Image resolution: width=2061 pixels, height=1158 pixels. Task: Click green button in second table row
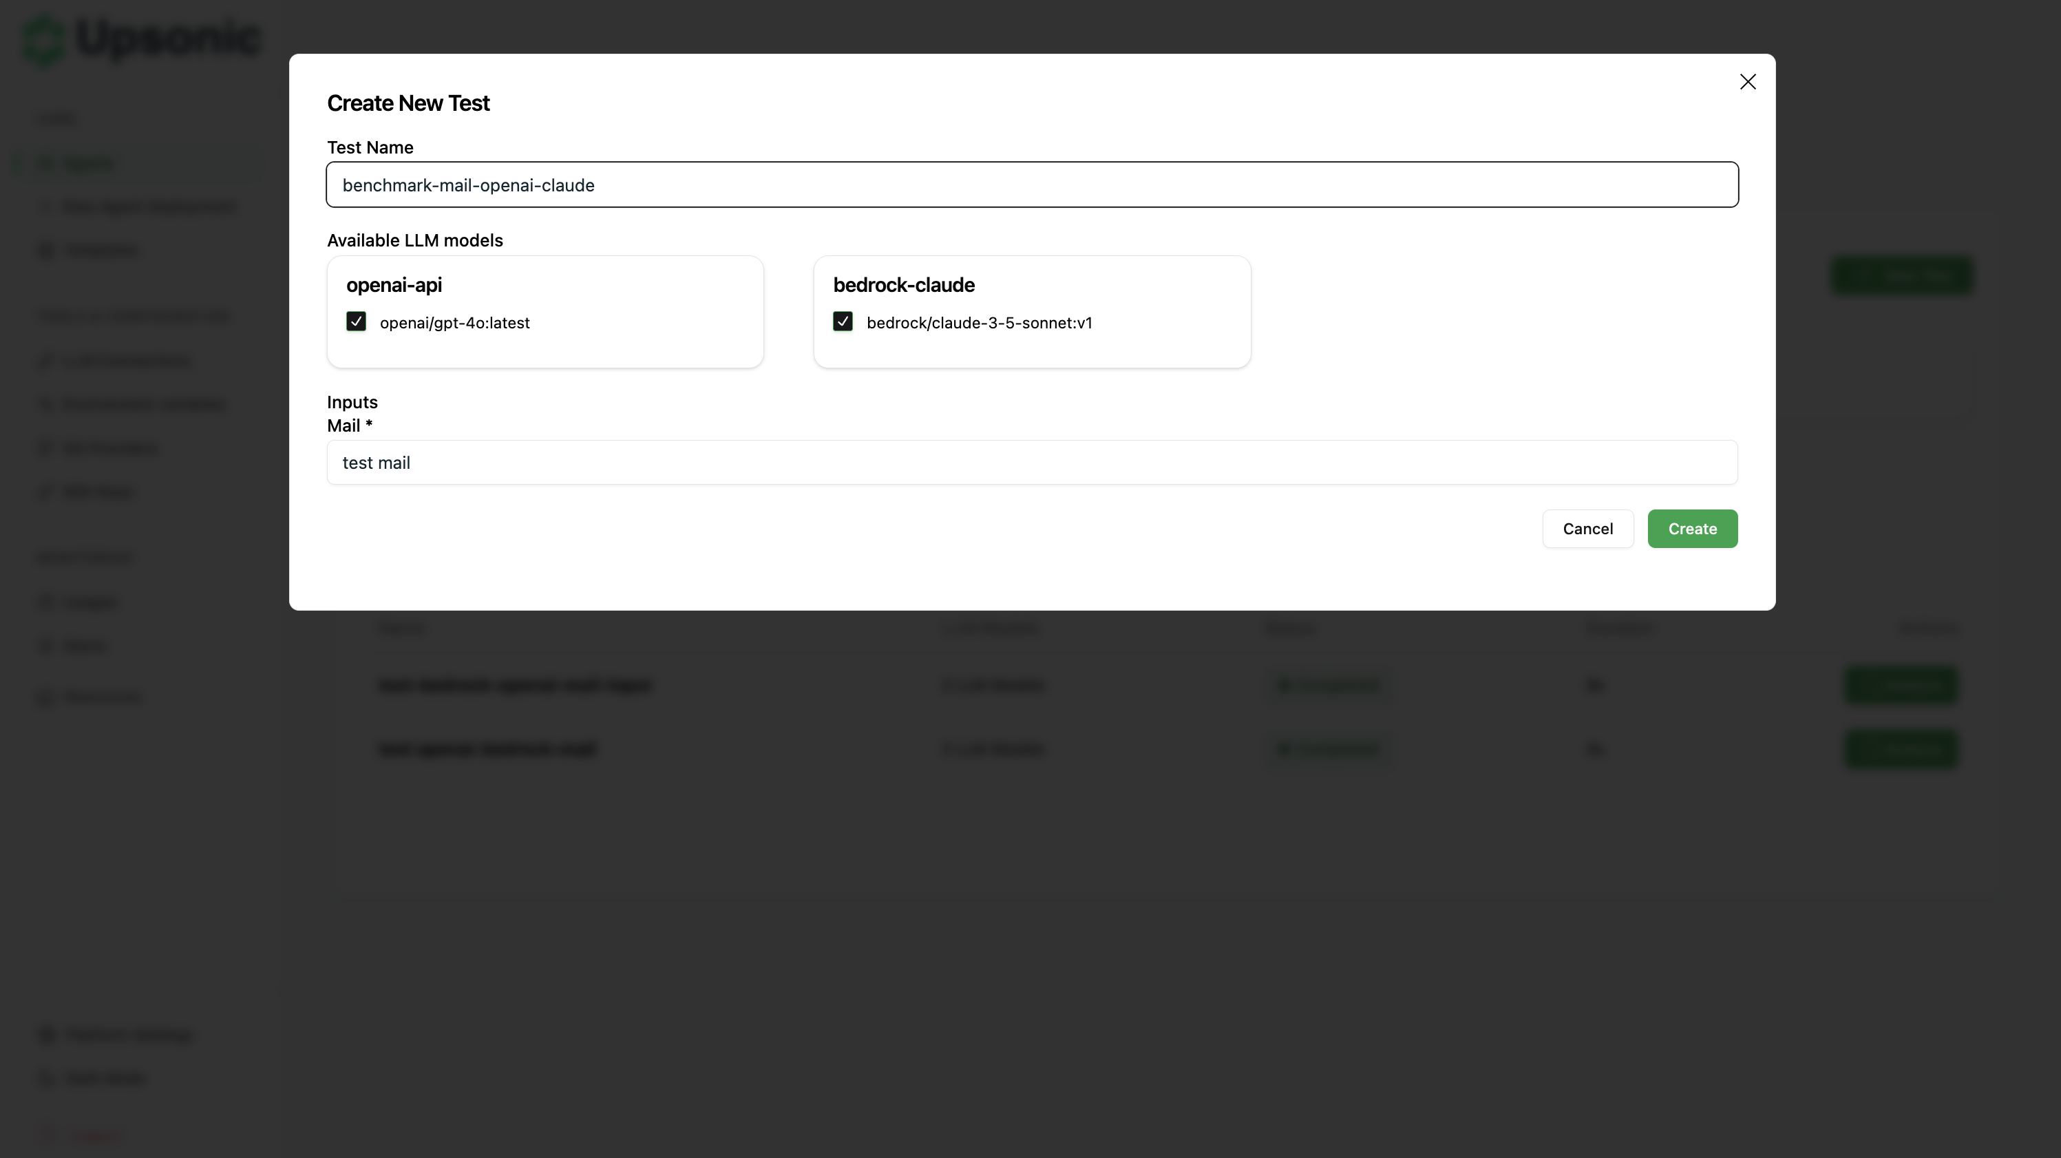coord(1901,749)
